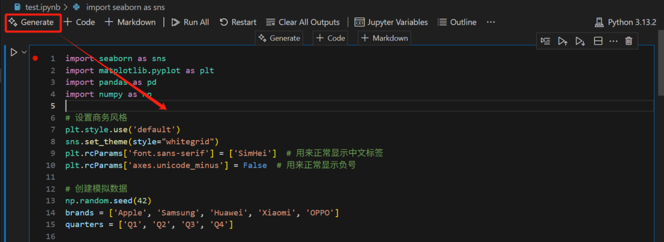Add a Markdown cell from top toolbar
The width and height of the screenshot is (664, 242).
(x=130, y=23)
